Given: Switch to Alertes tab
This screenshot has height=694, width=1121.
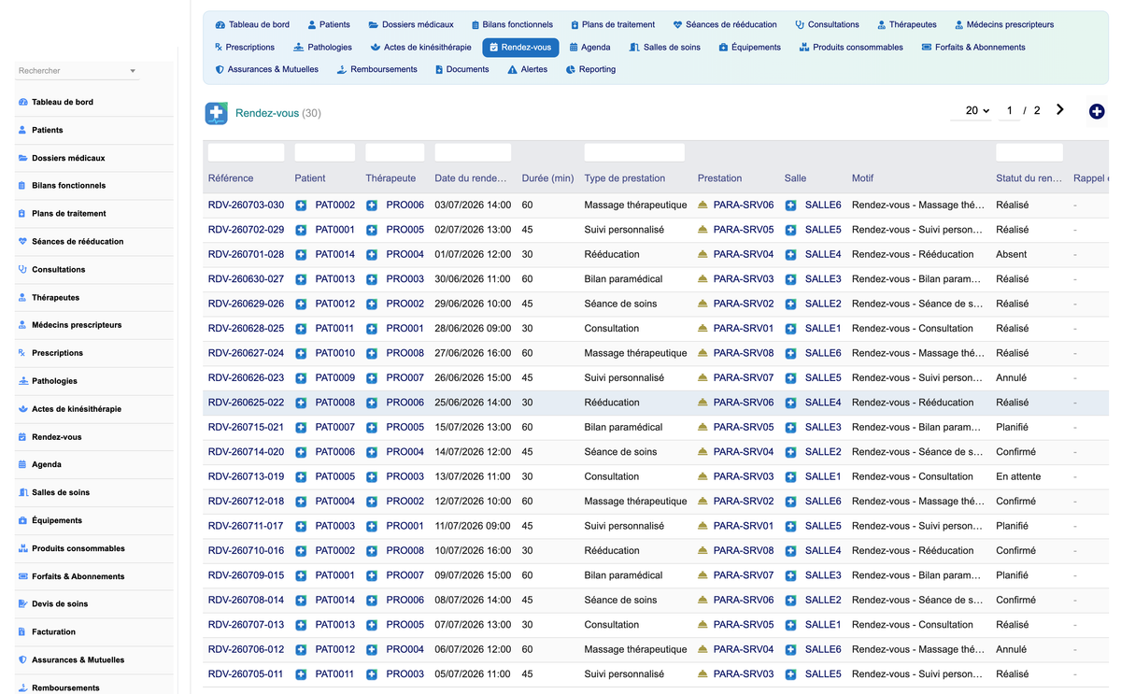Looking at the screenshot, I should 527,69.
